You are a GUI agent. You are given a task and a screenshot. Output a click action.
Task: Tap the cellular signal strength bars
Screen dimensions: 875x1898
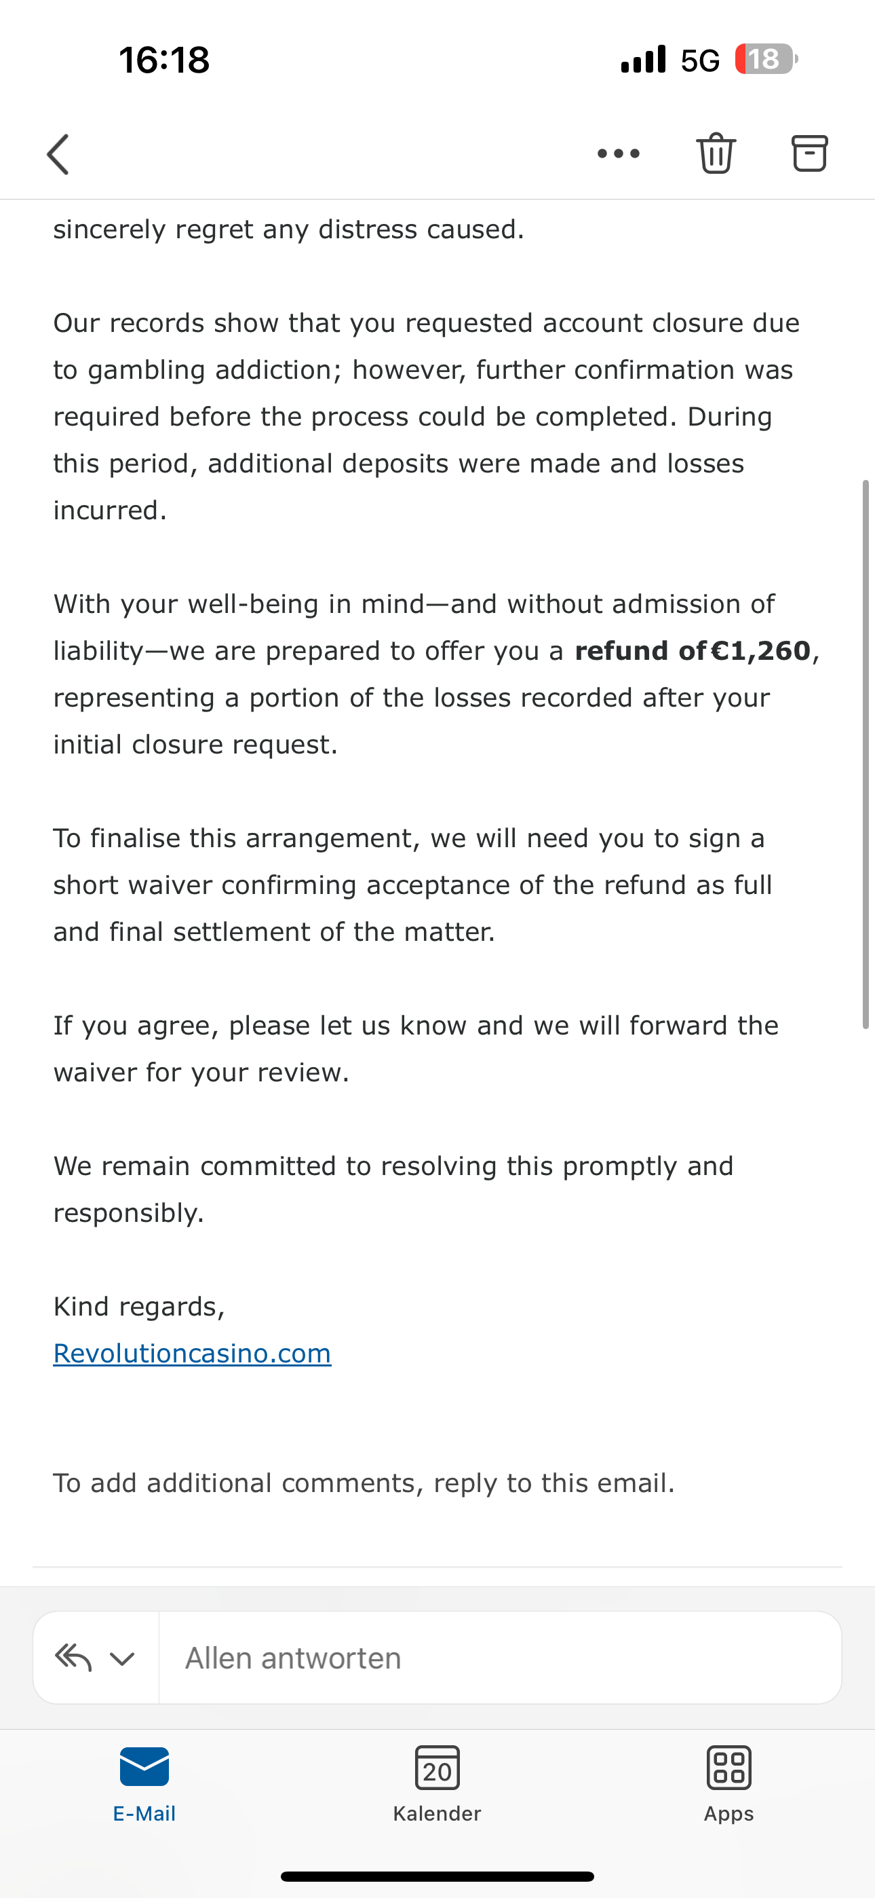pos(643,59)
